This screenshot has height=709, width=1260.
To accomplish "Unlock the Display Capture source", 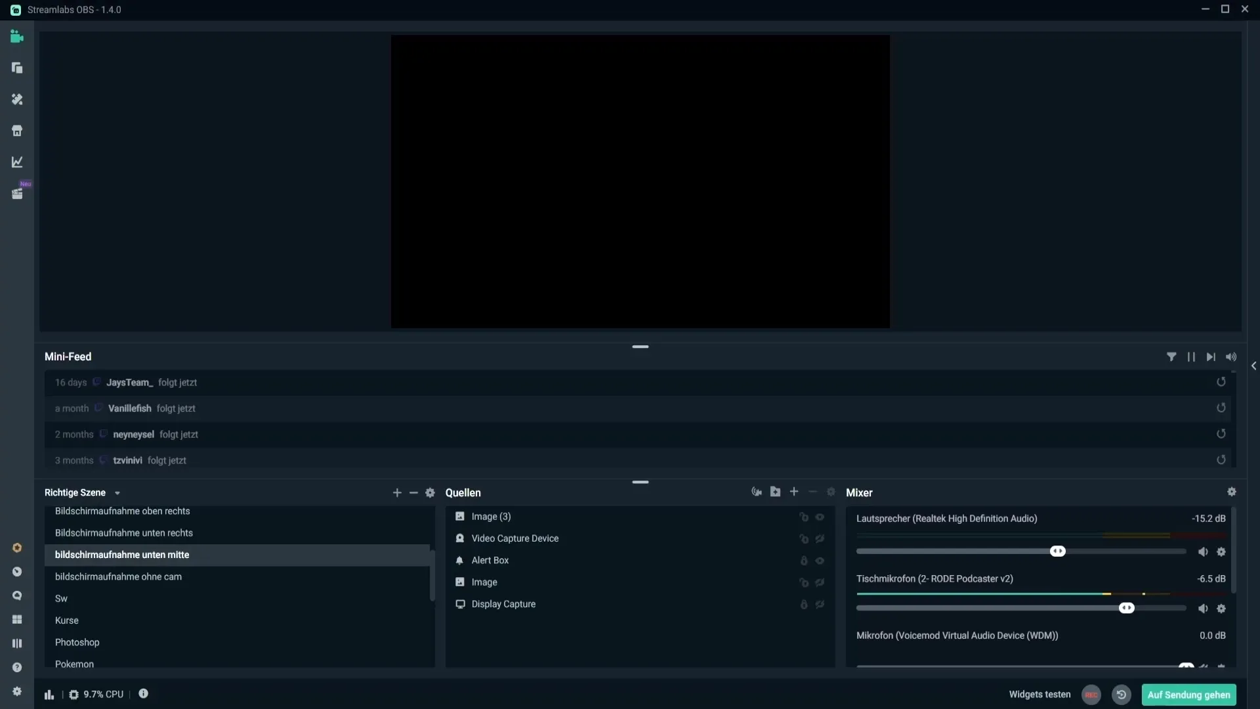I will tap(804, 604).
